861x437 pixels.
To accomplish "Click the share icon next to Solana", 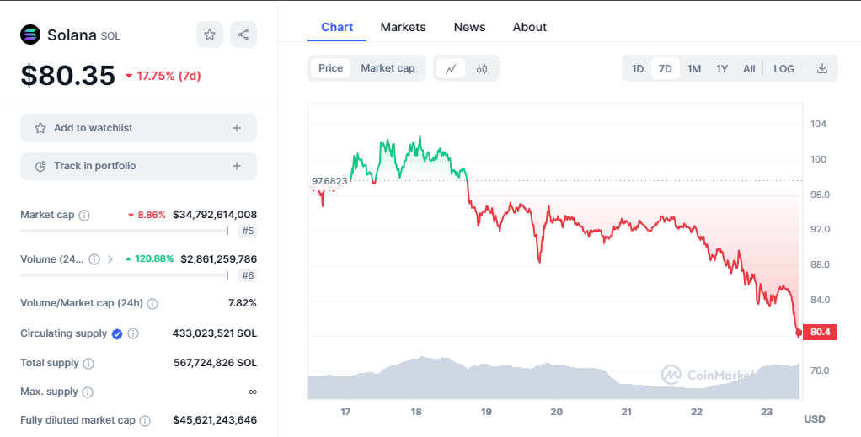I will [243, 35].
